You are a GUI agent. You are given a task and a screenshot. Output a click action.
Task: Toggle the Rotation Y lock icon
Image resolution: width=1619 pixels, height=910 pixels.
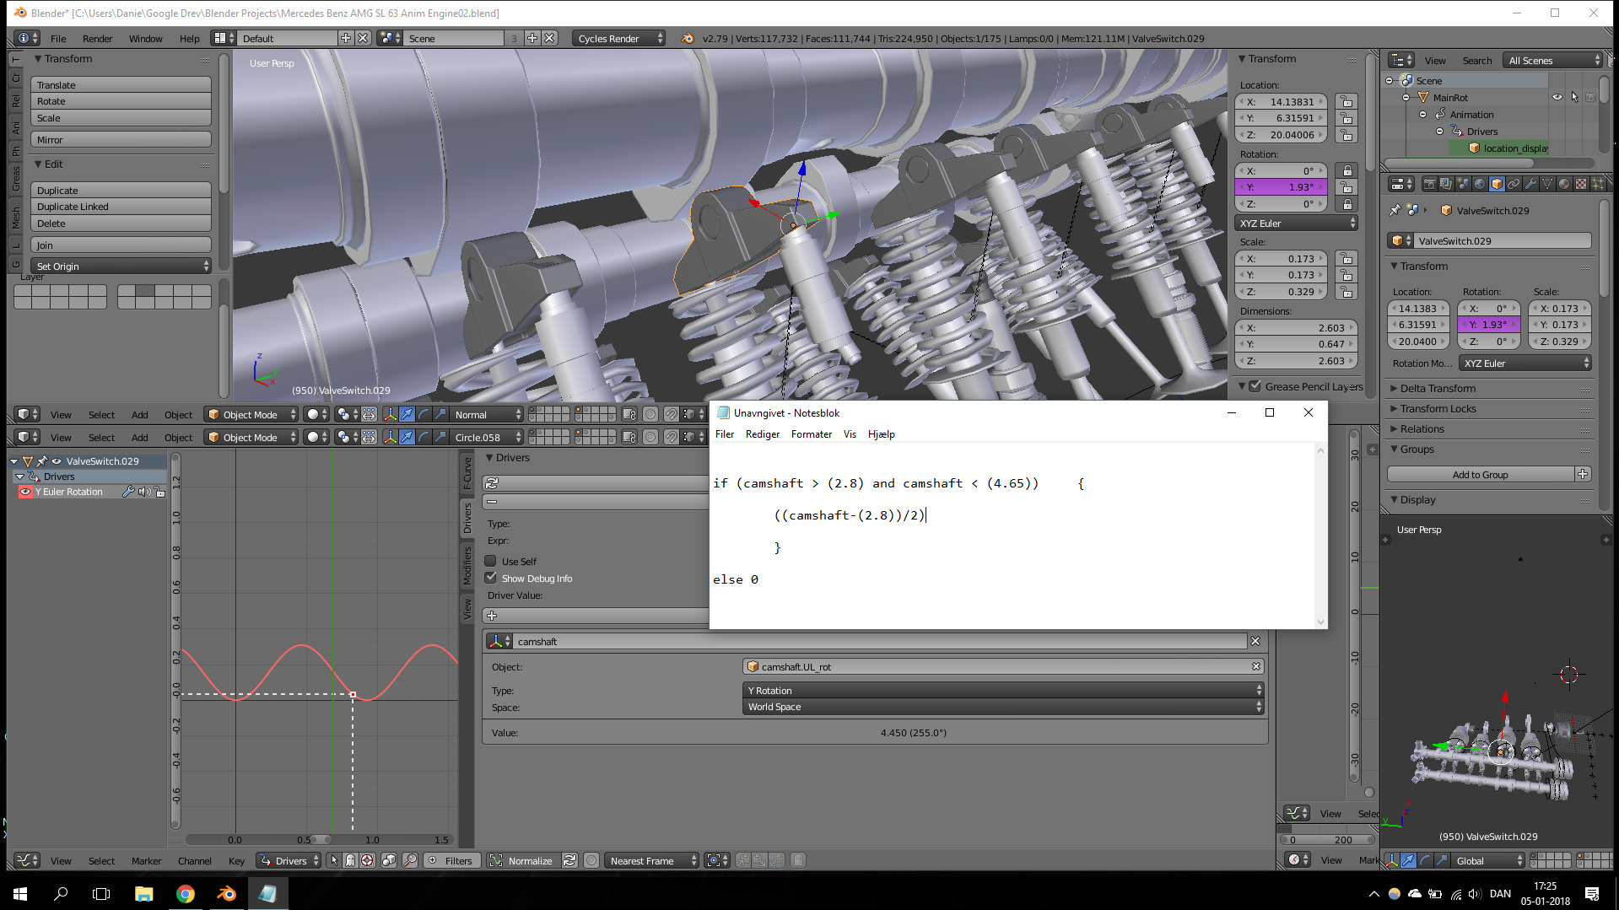pos(1346,187)
